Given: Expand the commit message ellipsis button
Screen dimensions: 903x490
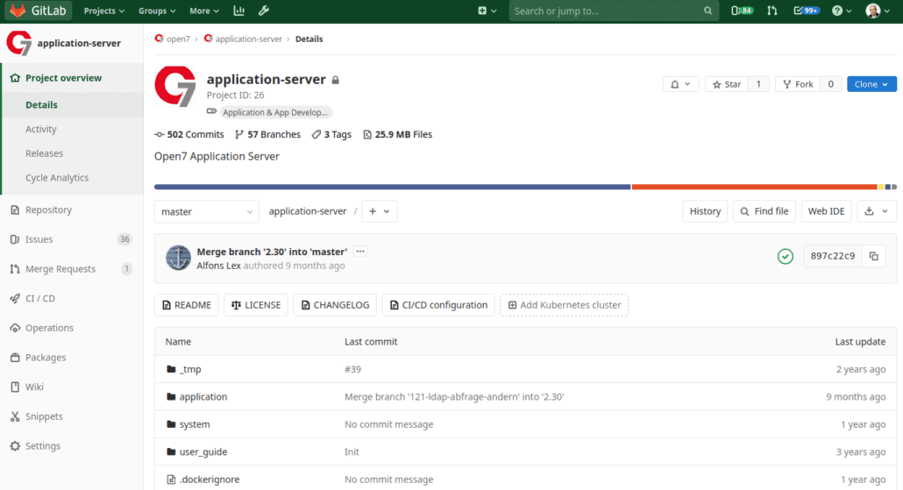Looking at the screenshot, I should pyautogui.click(x=360, y=252).
